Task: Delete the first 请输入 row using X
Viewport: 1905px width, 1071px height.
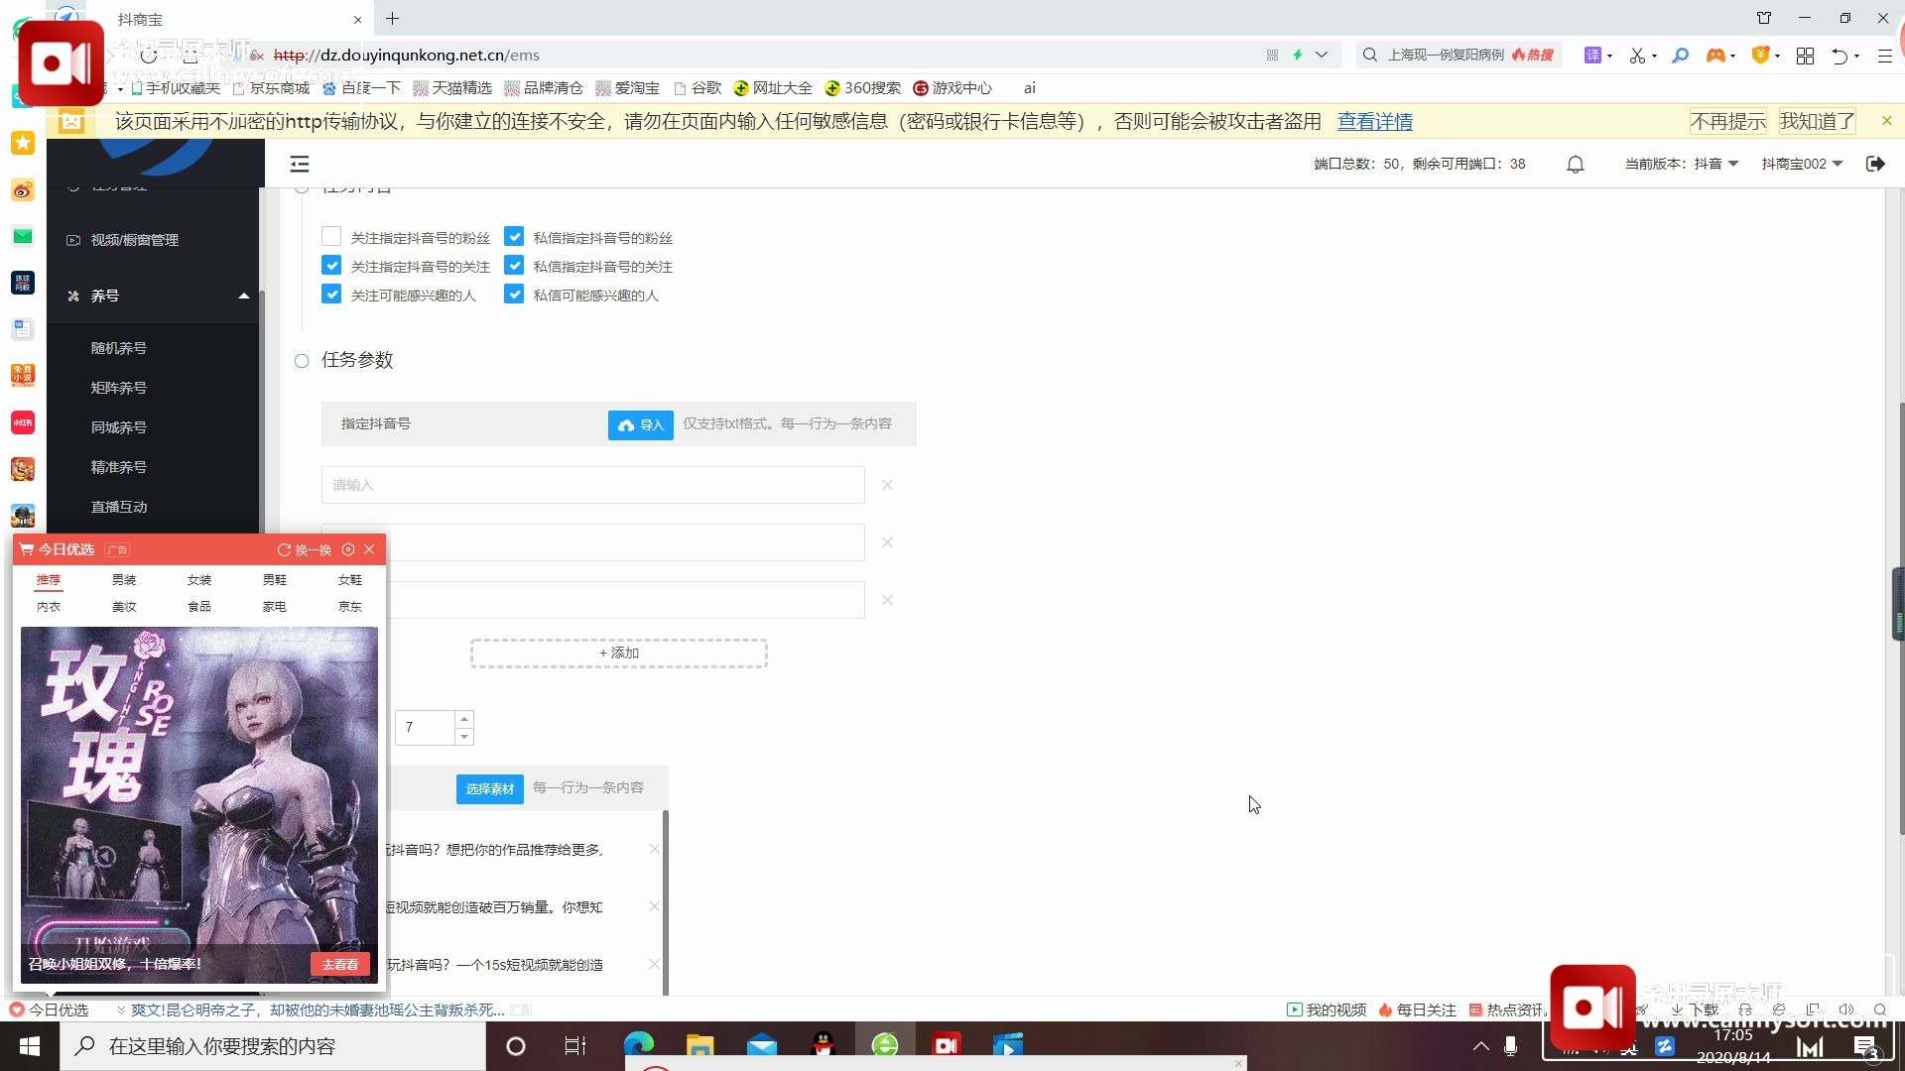Action: coord(887,485)
